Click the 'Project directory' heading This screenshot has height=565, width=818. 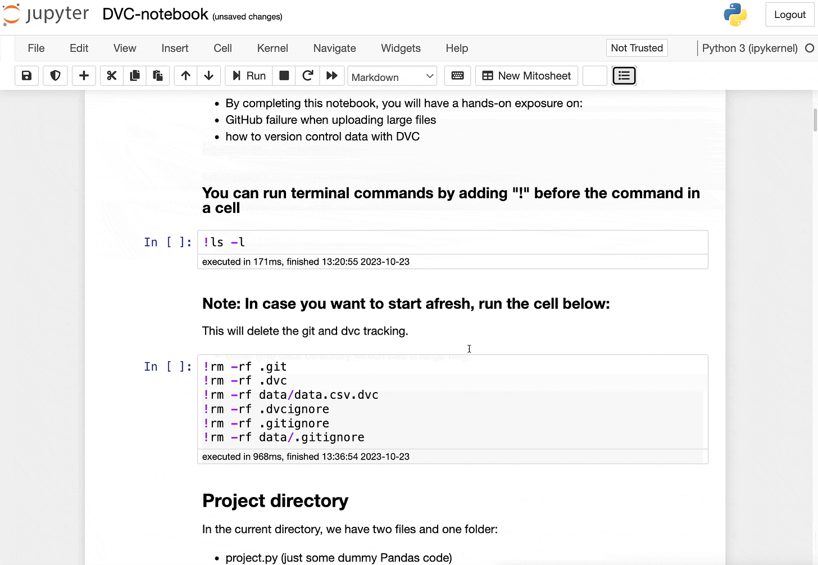pos(275,500)
